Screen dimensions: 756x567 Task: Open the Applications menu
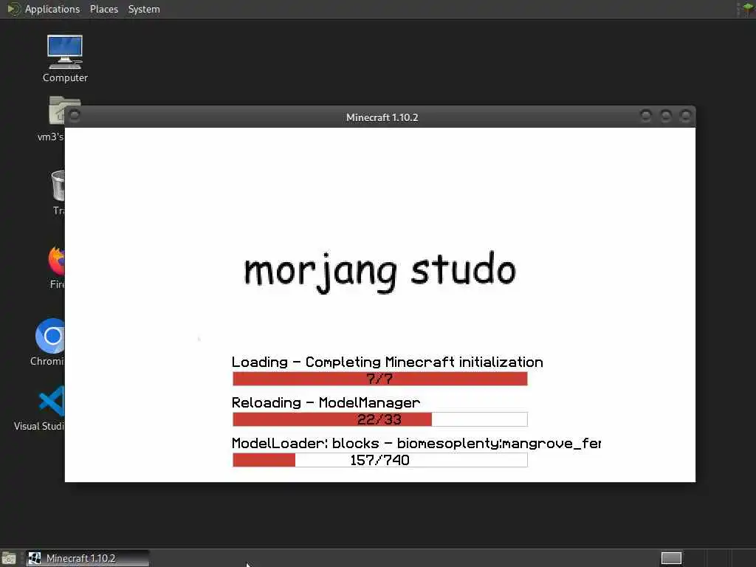coord(52,9)
